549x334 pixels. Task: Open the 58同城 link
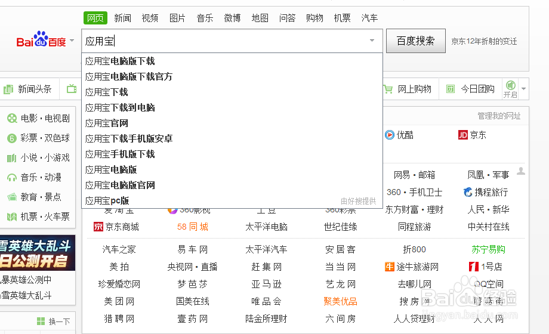pyautogui.click(x=193, y=227)
